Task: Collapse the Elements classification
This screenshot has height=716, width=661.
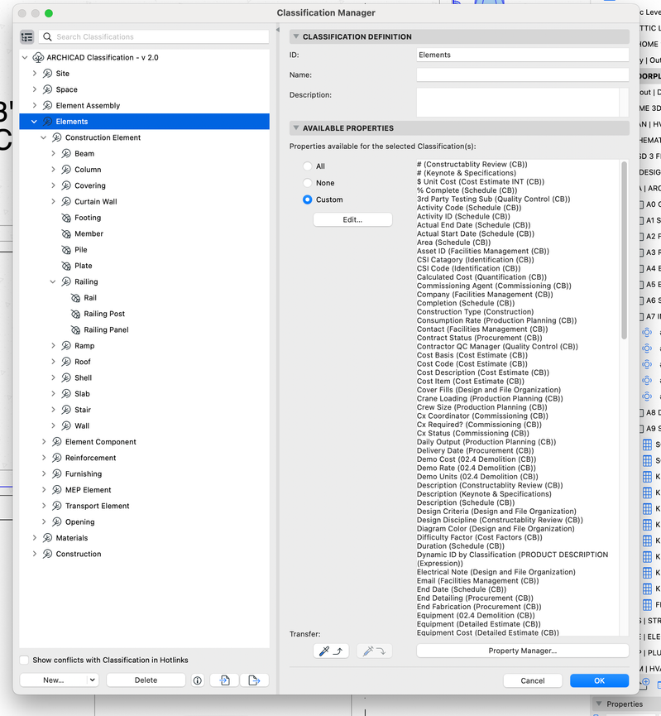Action: click(34, 122)
